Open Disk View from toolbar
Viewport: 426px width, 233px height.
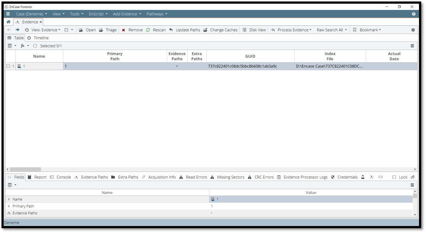(254, 30)
